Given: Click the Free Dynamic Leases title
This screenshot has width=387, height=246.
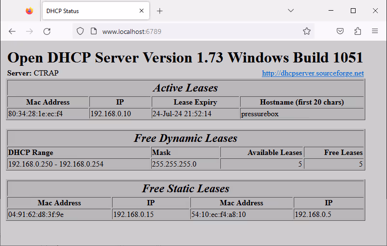Looking at the screenshot, I should click(186, 138).
